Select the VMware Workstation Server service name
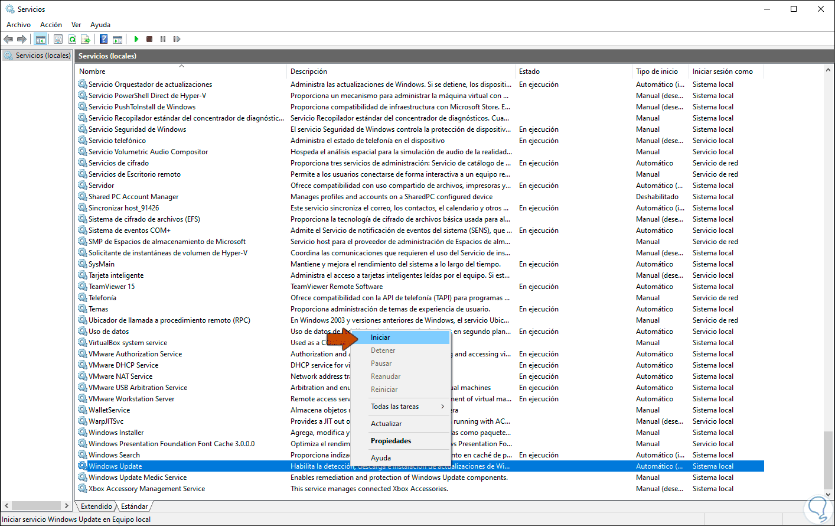Image resolution: width=835 pixels, height=526 pixels. (132, 399)
